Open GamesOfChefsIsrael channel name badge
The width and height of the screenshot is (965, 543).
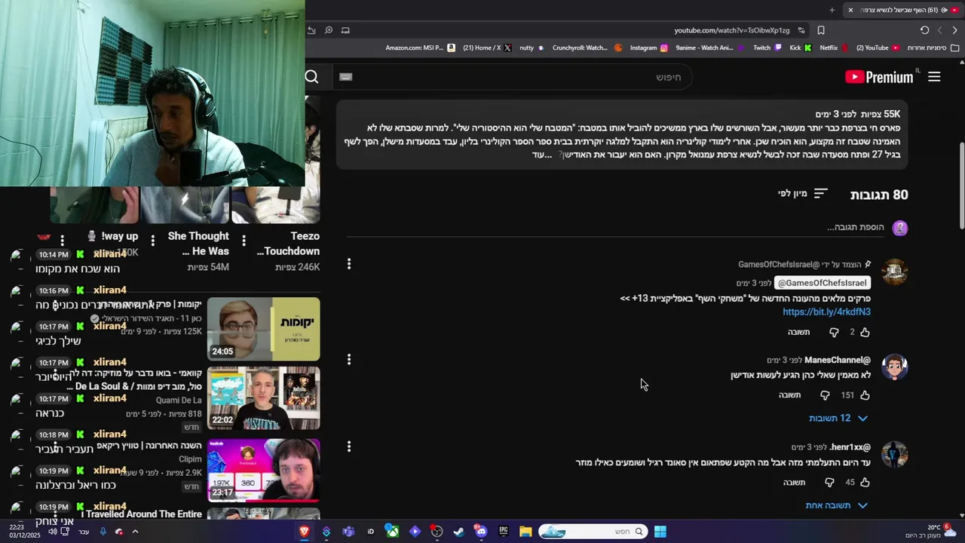tap(822, 283)
